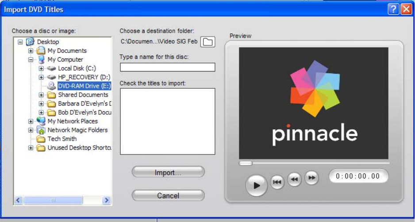This screenshot has height=222, width=415.
Task: Click the Desktop icon in tree
Action: point(30,41)
